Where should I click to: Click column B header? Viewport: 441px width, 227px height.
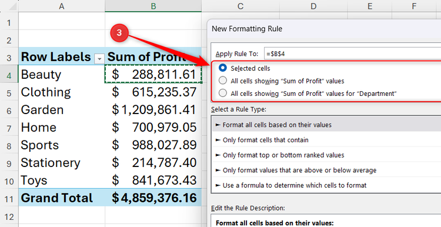coord(153,6)
